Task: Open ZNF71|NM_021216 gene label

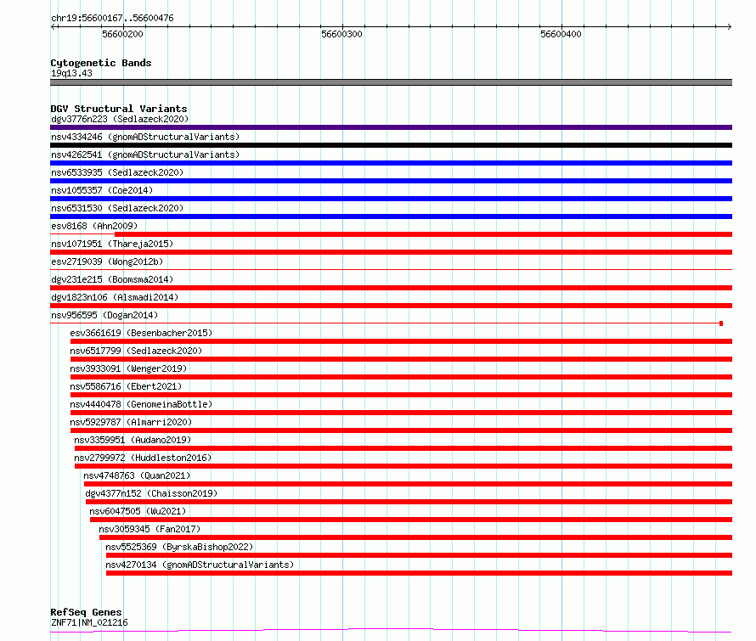Action: [89, 622]
